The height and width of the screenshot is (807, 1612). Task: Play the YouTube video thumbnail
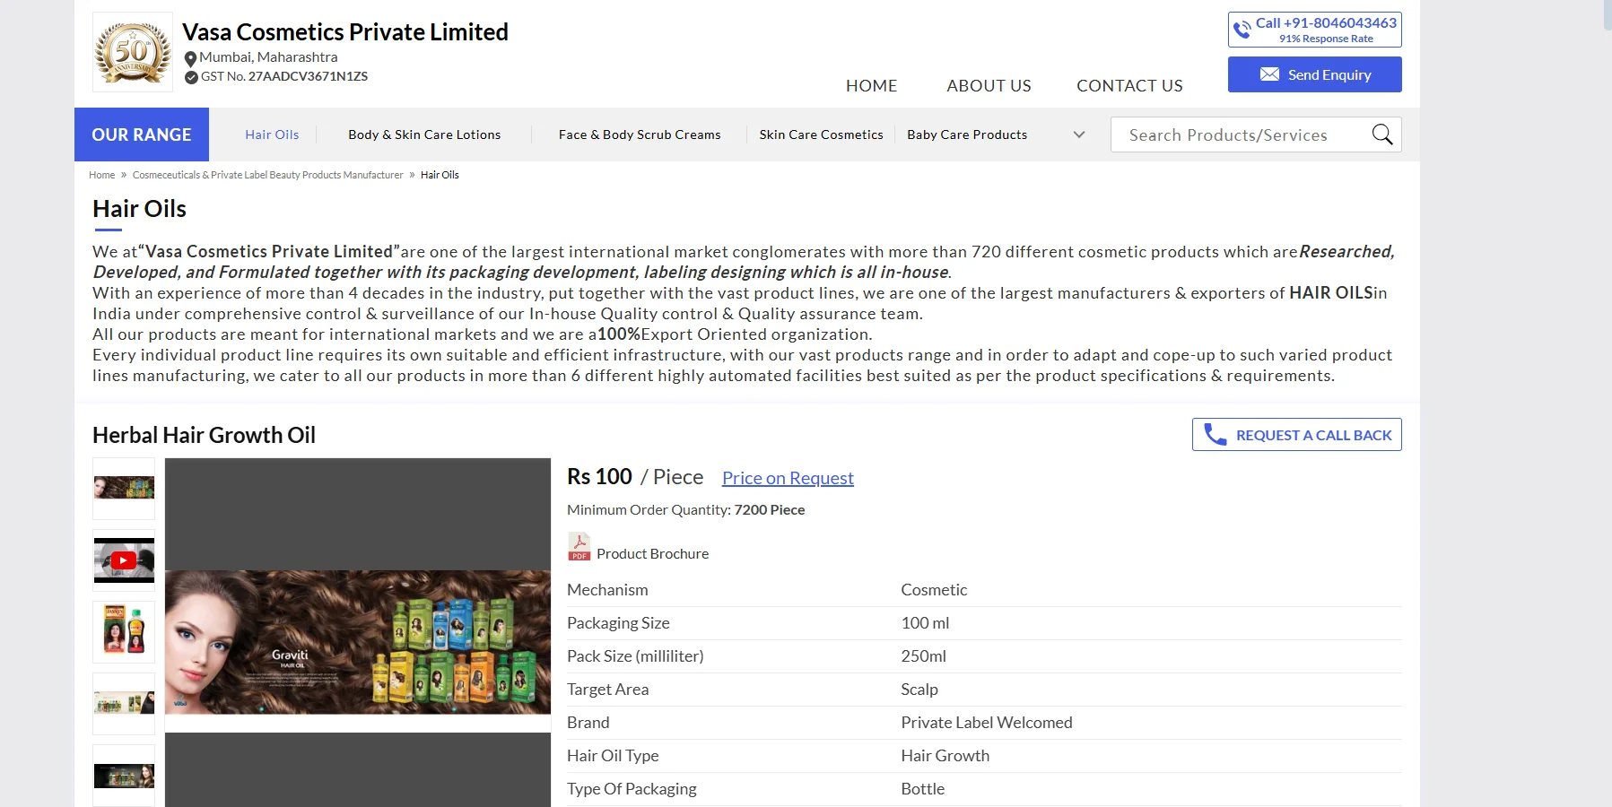(x=124, y=560)
